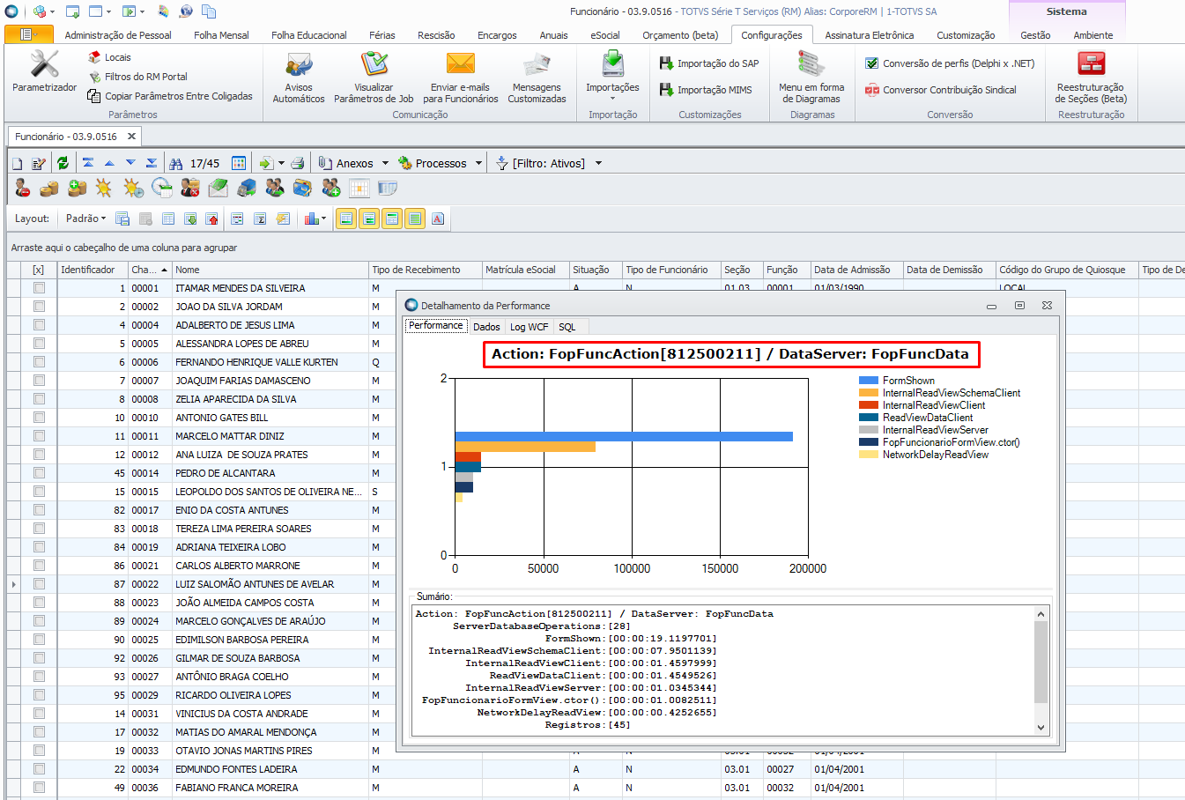Click Copiar Parâmetros Entre Coligadas

point(170,96)
